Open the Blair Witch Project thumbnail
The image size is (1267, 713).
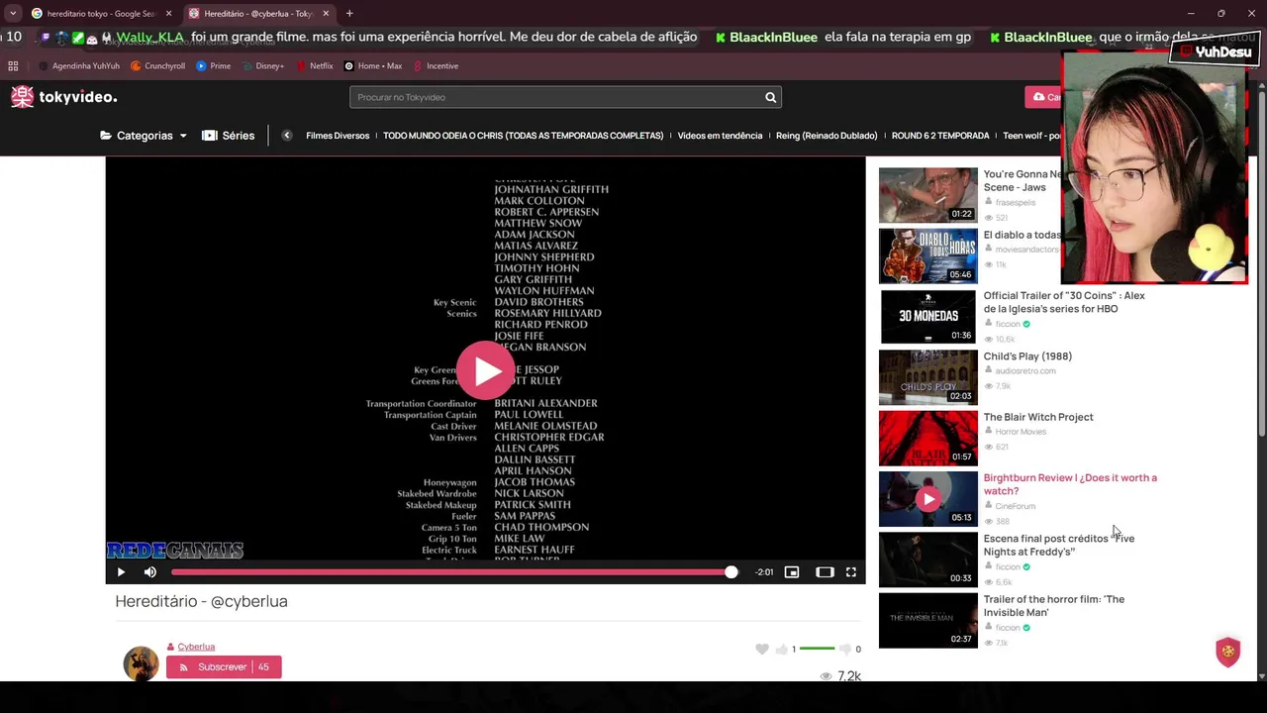927,438
